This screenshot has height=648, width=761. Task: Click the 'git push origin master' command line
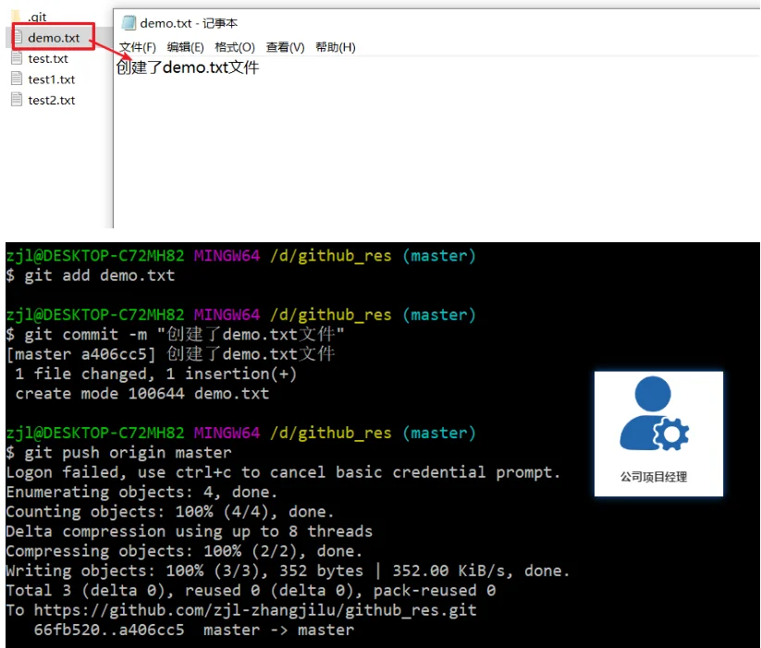128,453
